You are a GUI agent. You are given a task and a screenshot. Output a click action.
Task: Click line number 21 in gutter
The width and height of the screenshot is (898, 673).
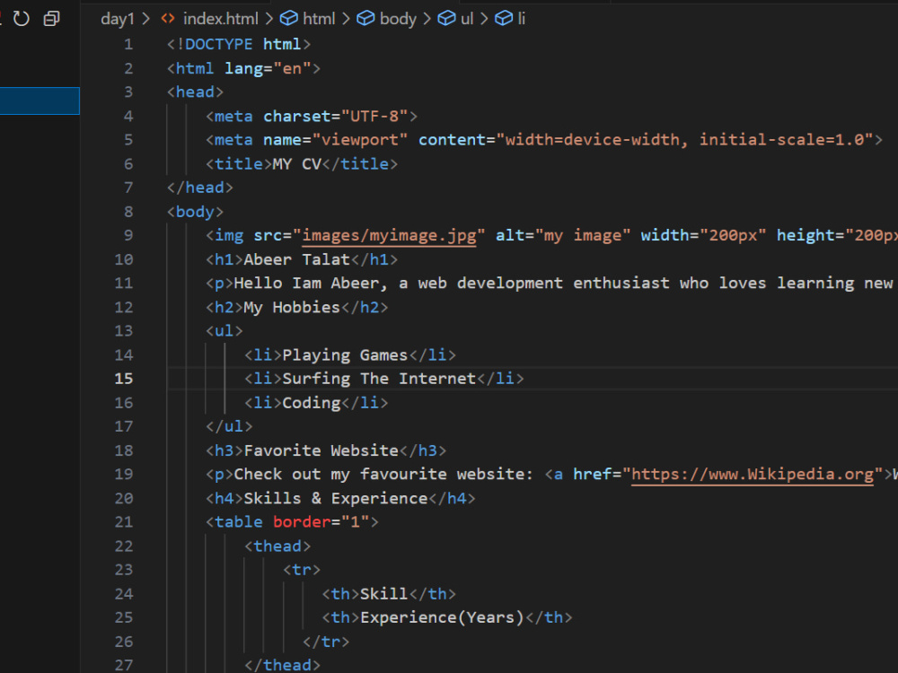(x=124, y=522)
